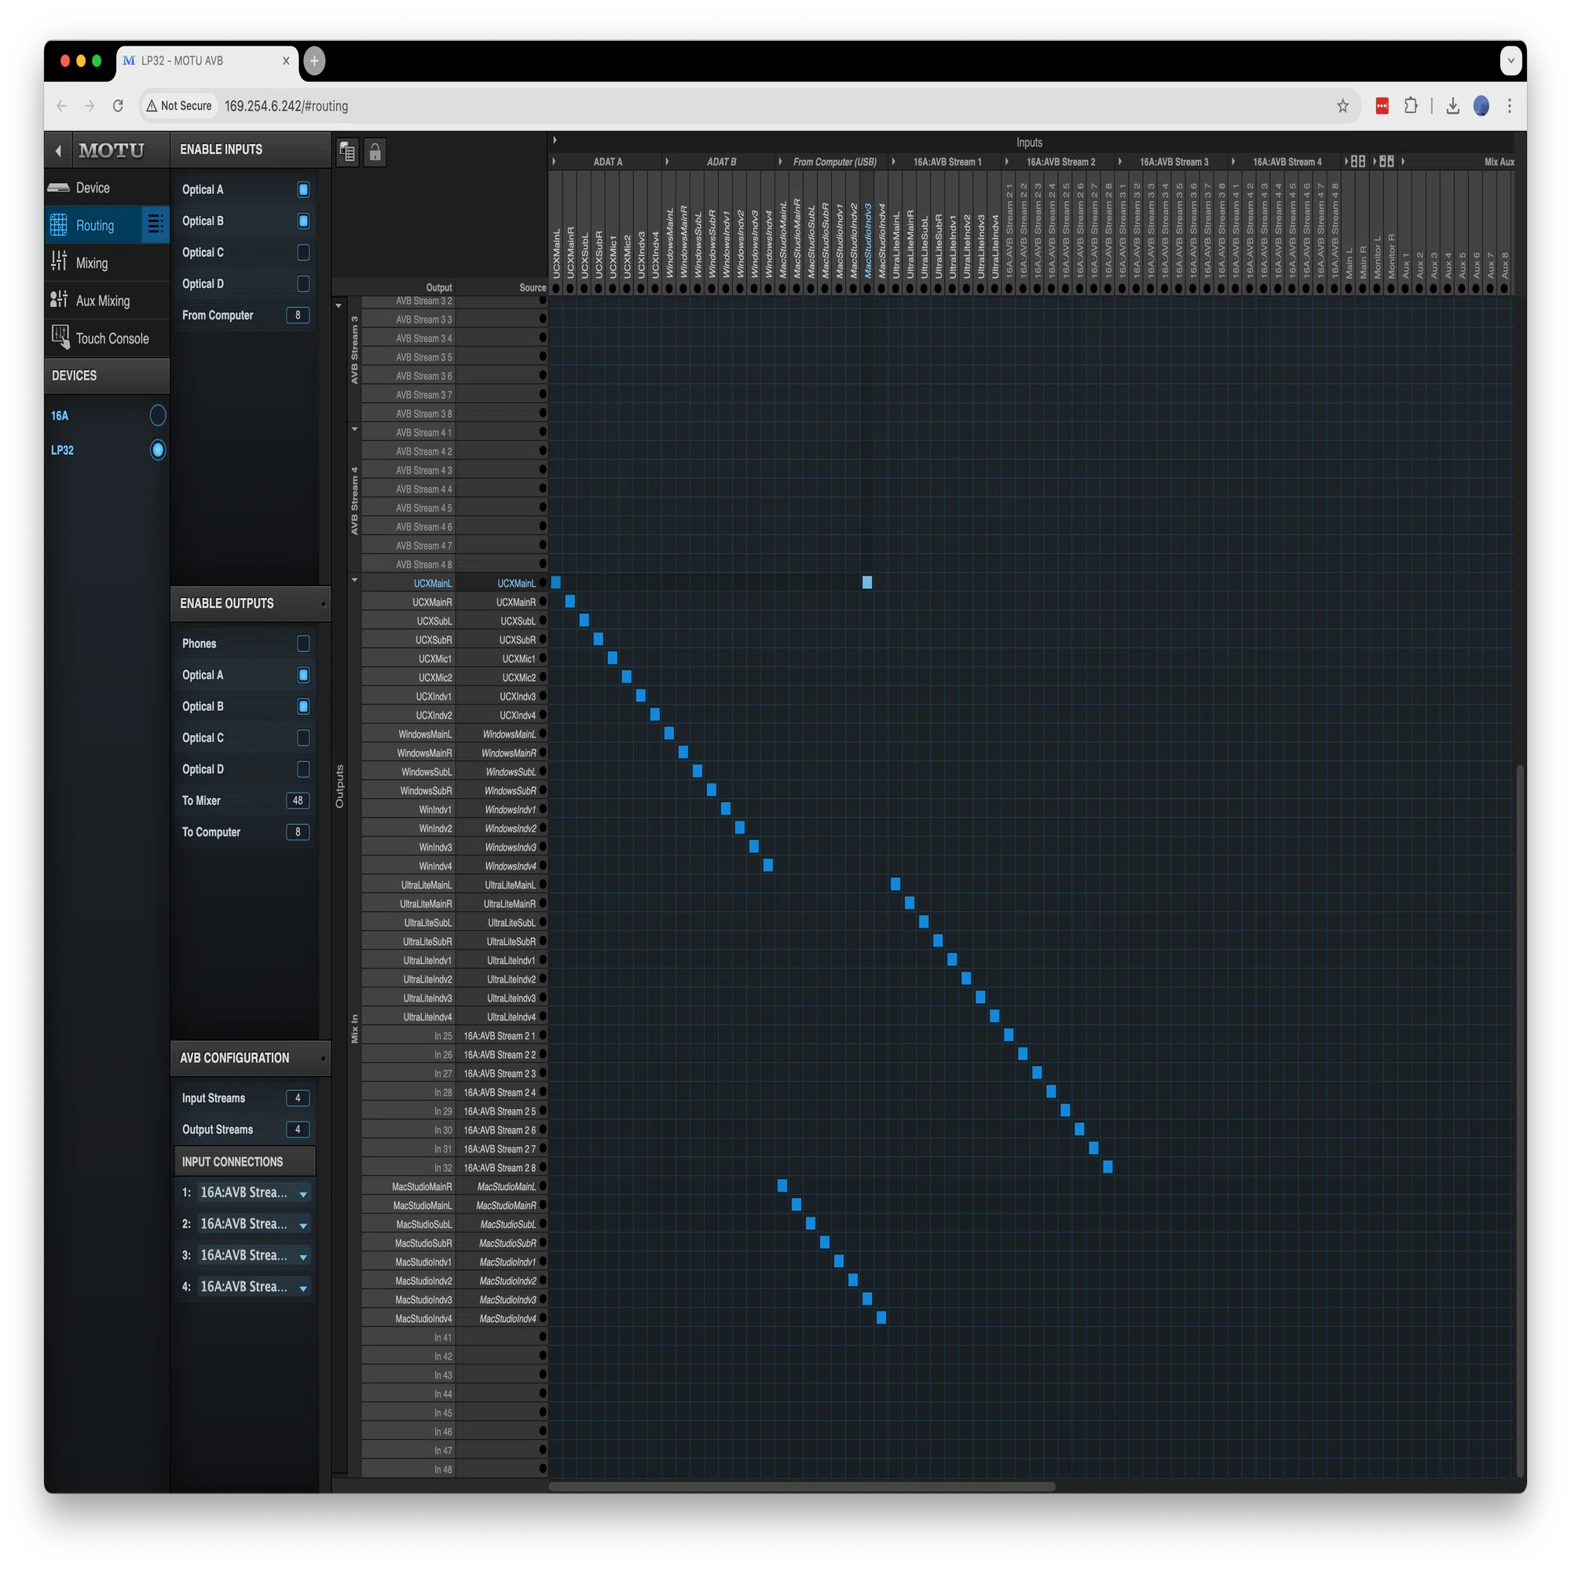Edit the To Computer channel count field
1571x1571 pixels.
[298, 832]
